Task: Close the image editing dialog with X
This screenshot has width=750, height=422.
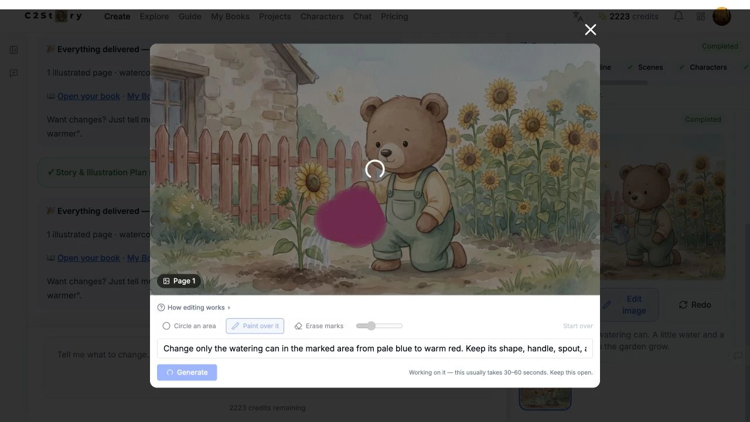Action: (590, 30)
